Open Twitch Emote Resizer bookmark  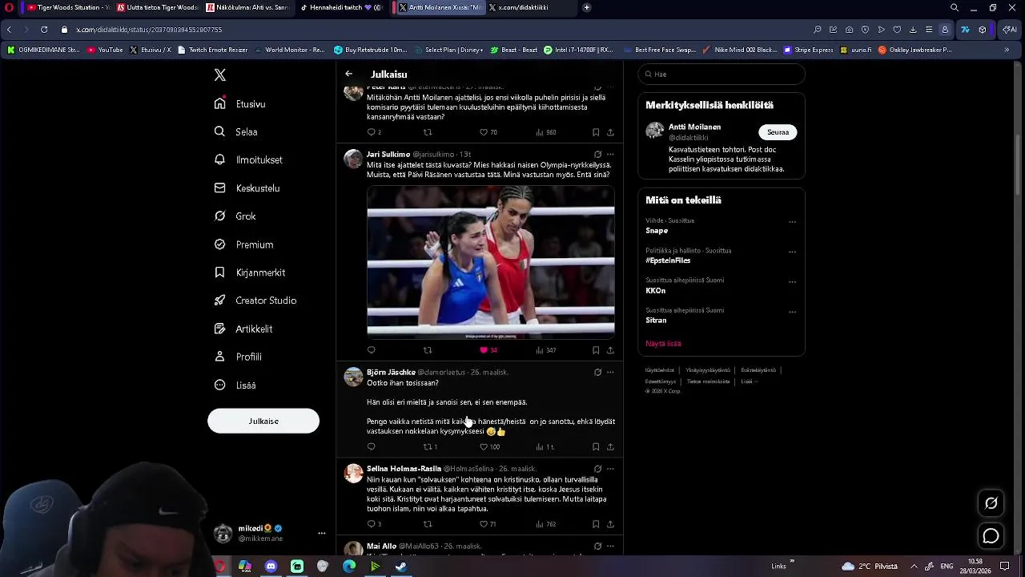(x=213, y=50)
